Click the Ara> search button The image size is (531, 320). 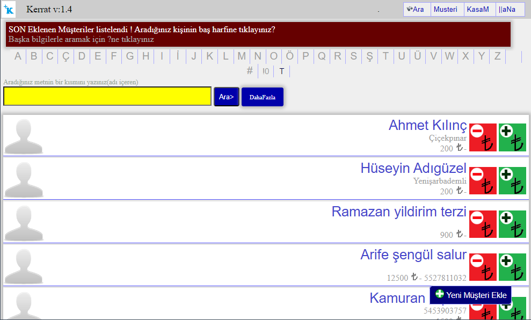[226, 97]
